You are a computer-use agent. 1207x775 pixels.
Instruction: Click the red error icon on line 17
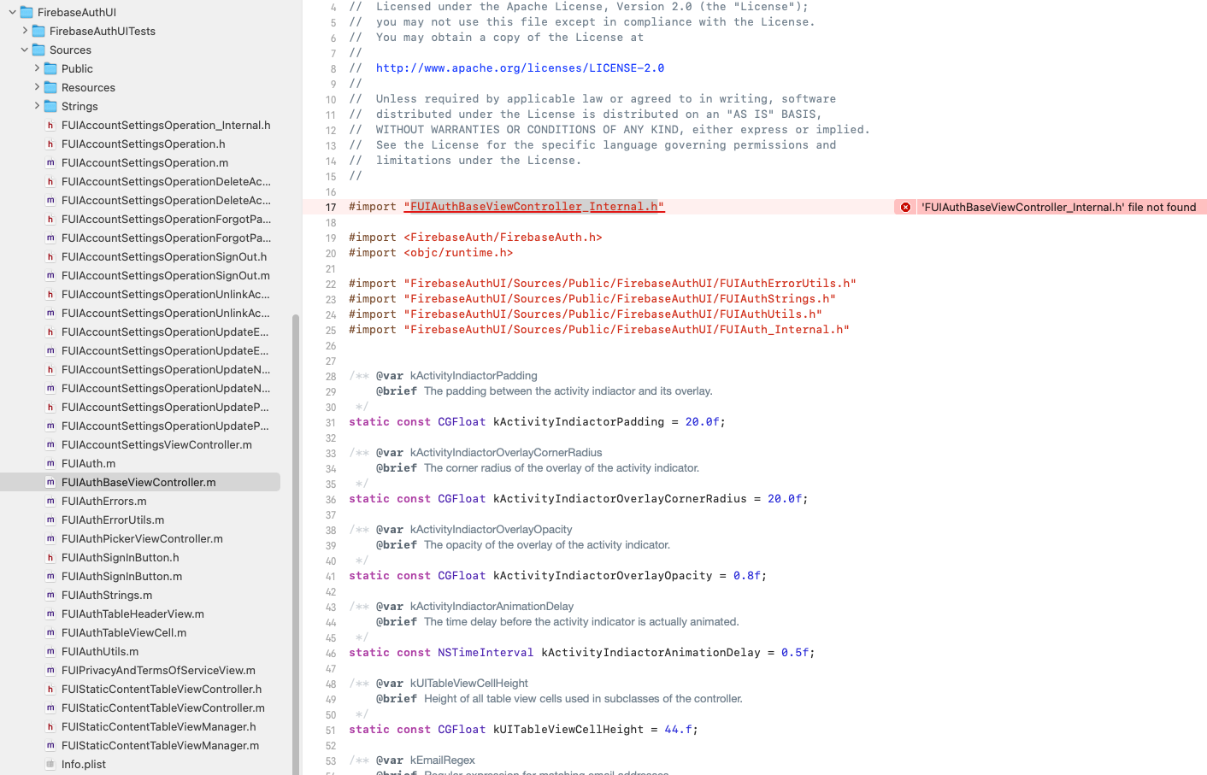(x=904, y=207)
